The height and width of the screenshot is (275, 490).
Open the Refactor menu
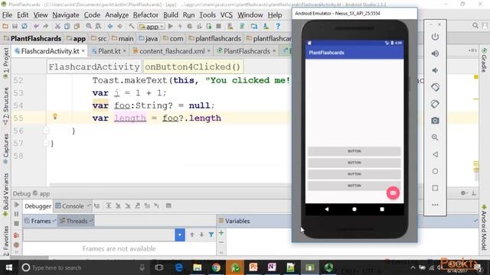tap(145, 15)
